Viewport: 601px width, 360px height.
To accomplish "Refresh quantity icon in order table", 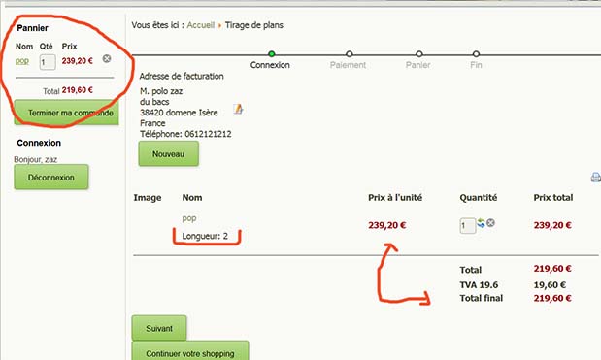I will click(481, 223).
